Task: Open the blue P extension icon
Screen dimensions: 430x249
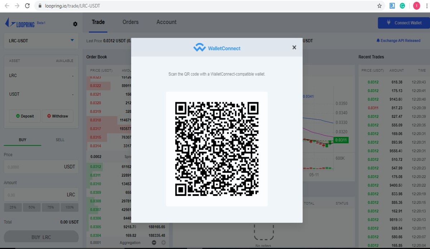Action: point(392,6)
